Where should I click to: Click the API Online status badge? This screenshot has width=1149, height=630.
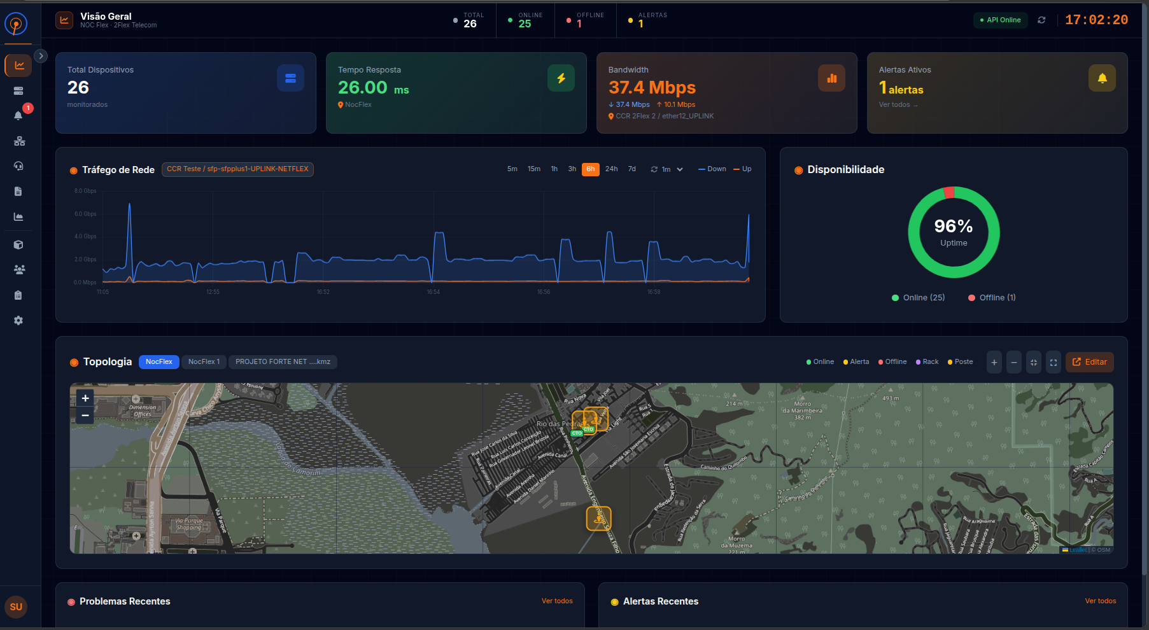[1000, 20]
